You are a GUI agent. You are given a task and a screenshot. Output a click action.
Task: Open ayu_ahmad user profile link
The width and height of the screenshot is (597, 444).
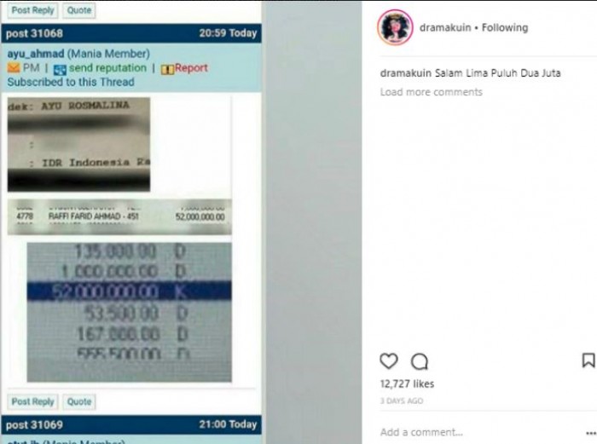coord(36,54)
